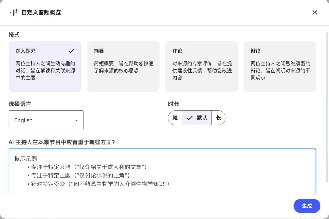
Task: Set duration to 长
Action: point(218,118)
